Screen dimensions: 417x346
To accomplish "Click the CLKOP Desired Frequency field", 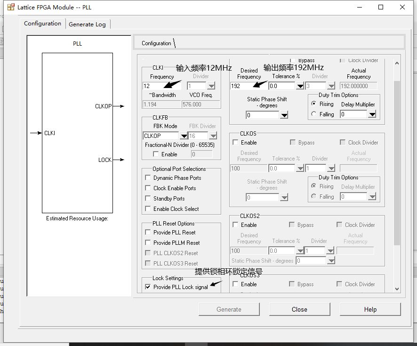I will click(249, 86).
